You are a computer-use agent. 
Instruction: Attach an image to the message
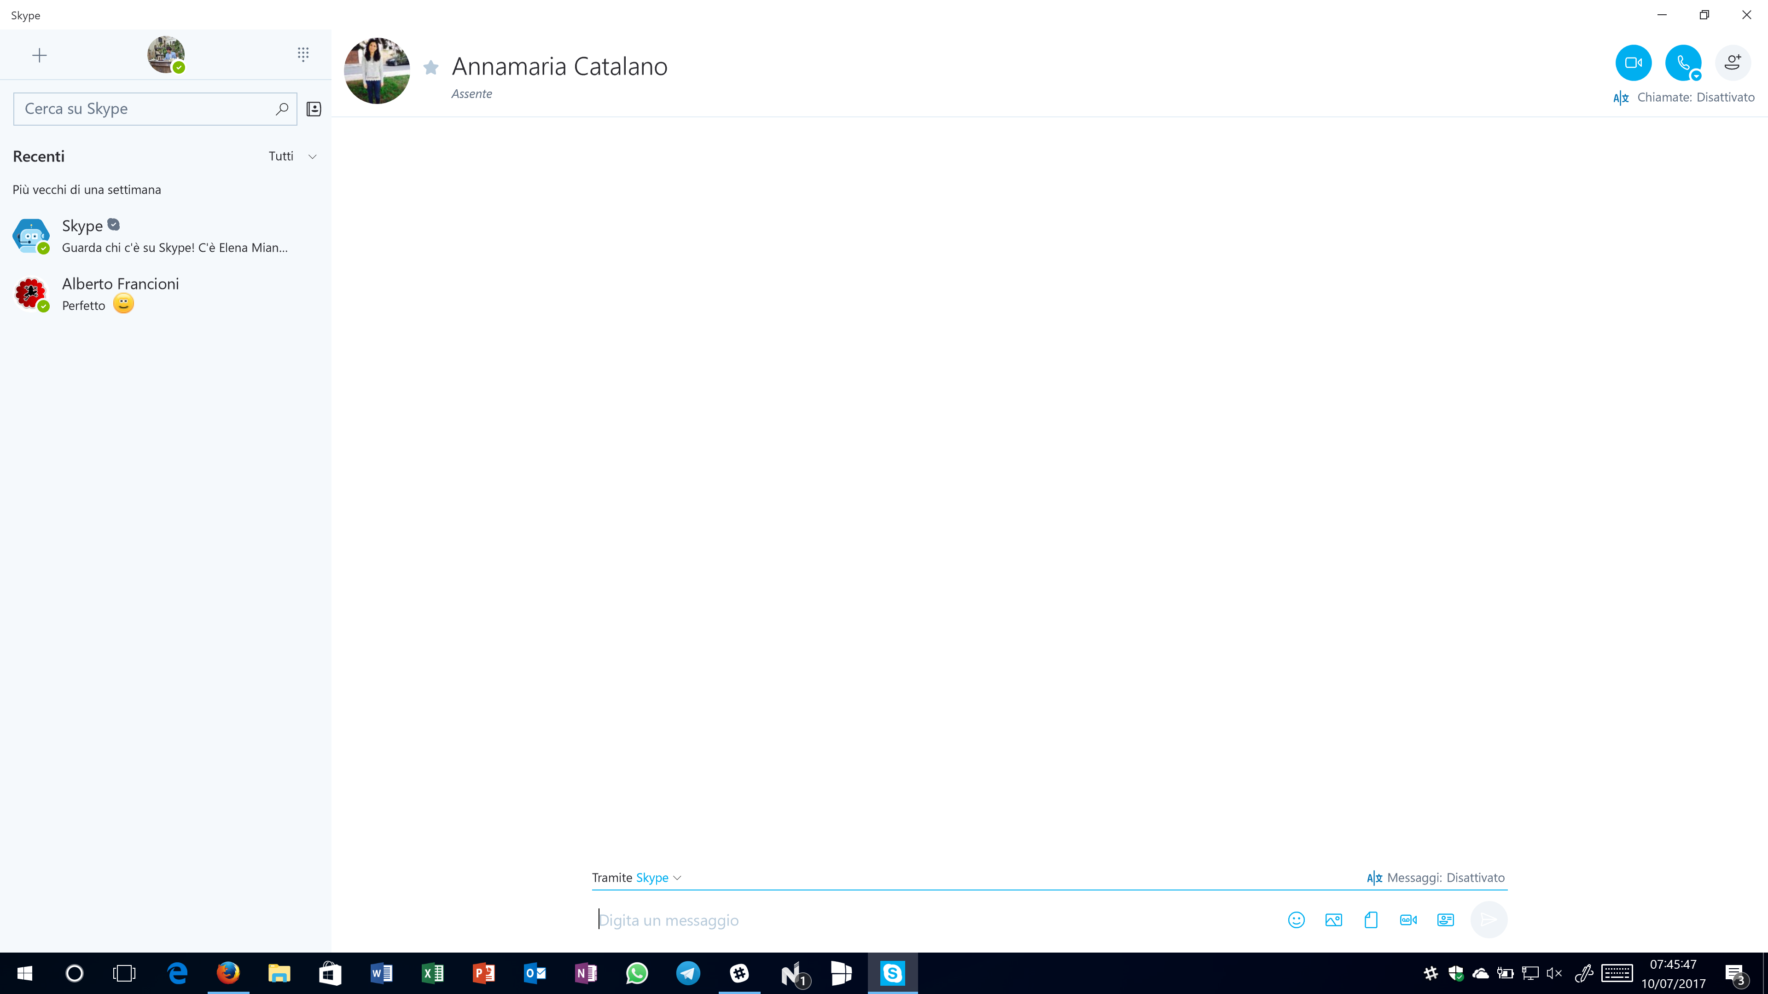click(1333, 920)
